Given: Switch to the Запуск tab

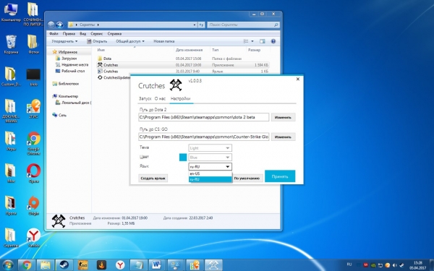Looking at the screenshot, I should click(145, 98).
